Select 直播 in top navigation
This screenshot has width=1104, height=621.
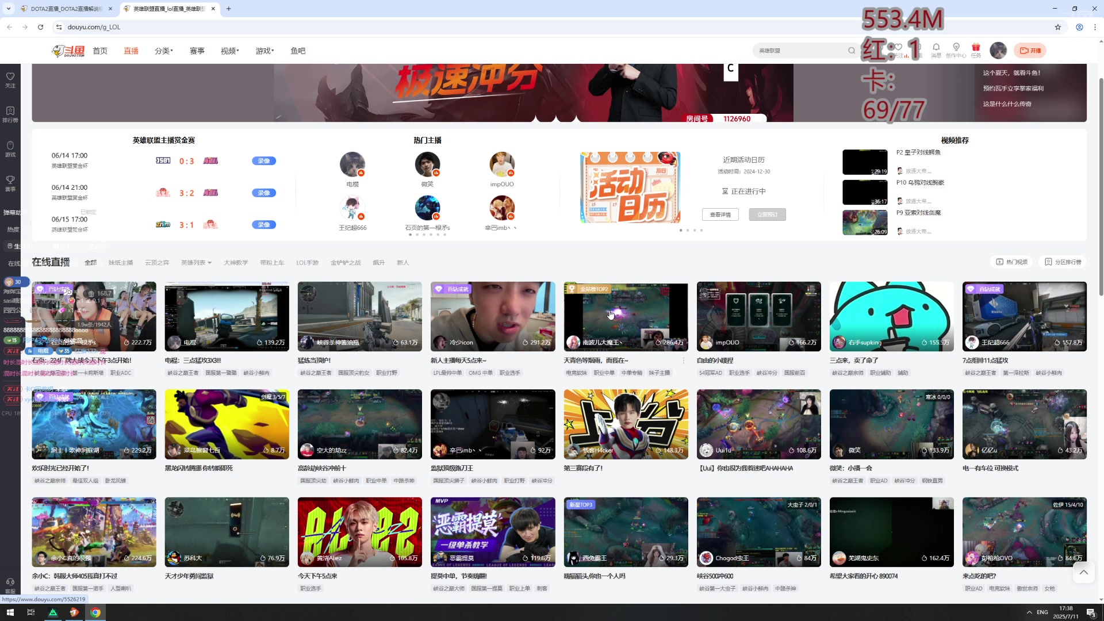131,51
